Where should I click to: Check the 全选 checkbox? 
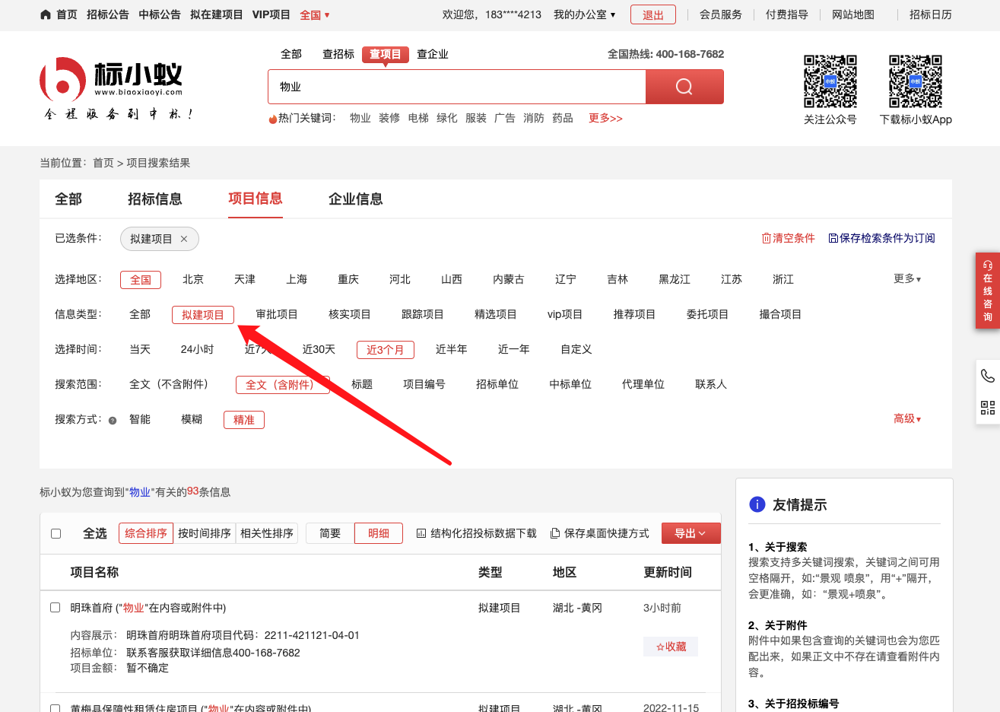click(56, 533)
